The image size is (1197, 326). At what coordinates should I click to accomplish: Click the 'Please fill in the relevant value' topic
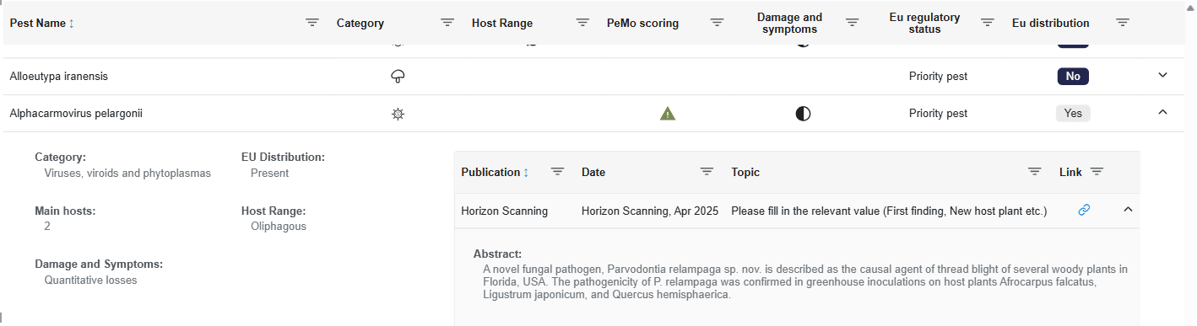point(889,211)
